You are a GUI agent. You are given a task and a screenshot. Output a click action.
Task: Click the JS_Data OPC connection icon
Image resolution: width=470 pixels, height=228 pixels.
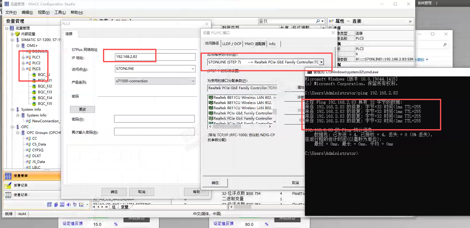tap(29, 162)
